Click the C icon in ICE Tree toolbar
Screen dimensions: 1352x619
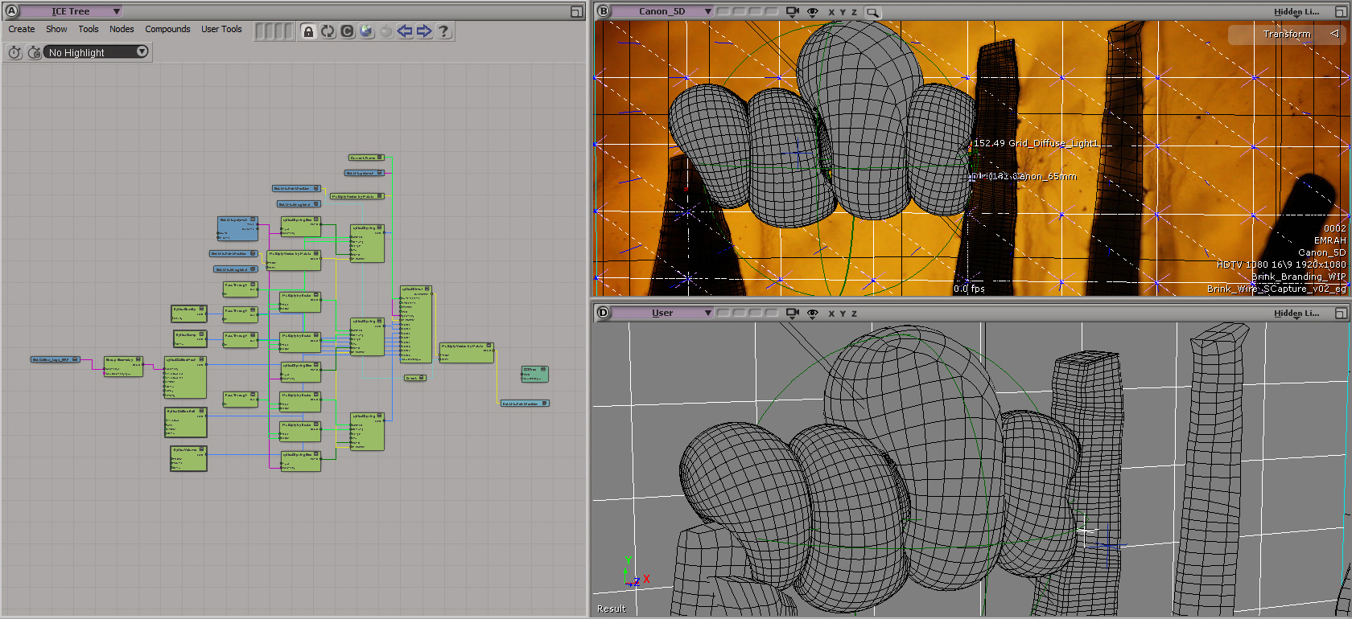coord(347,31)
